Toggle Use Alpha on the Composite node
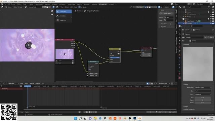 pyautogui.click(x=142, y=50)
